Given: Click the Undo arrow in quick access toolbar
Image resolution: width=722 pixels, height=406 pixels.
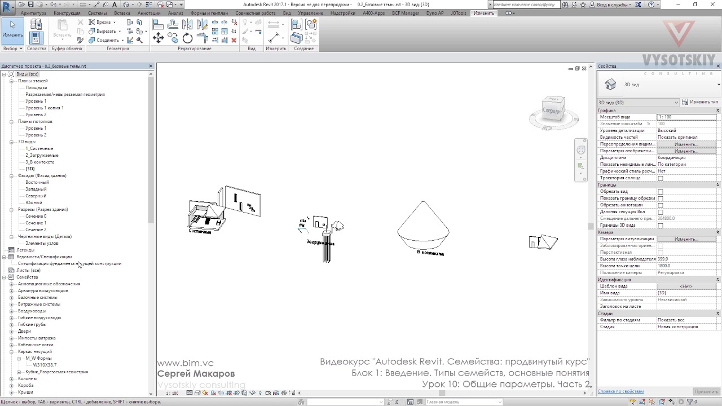Looking at the screenshot, I should point(54,5).
